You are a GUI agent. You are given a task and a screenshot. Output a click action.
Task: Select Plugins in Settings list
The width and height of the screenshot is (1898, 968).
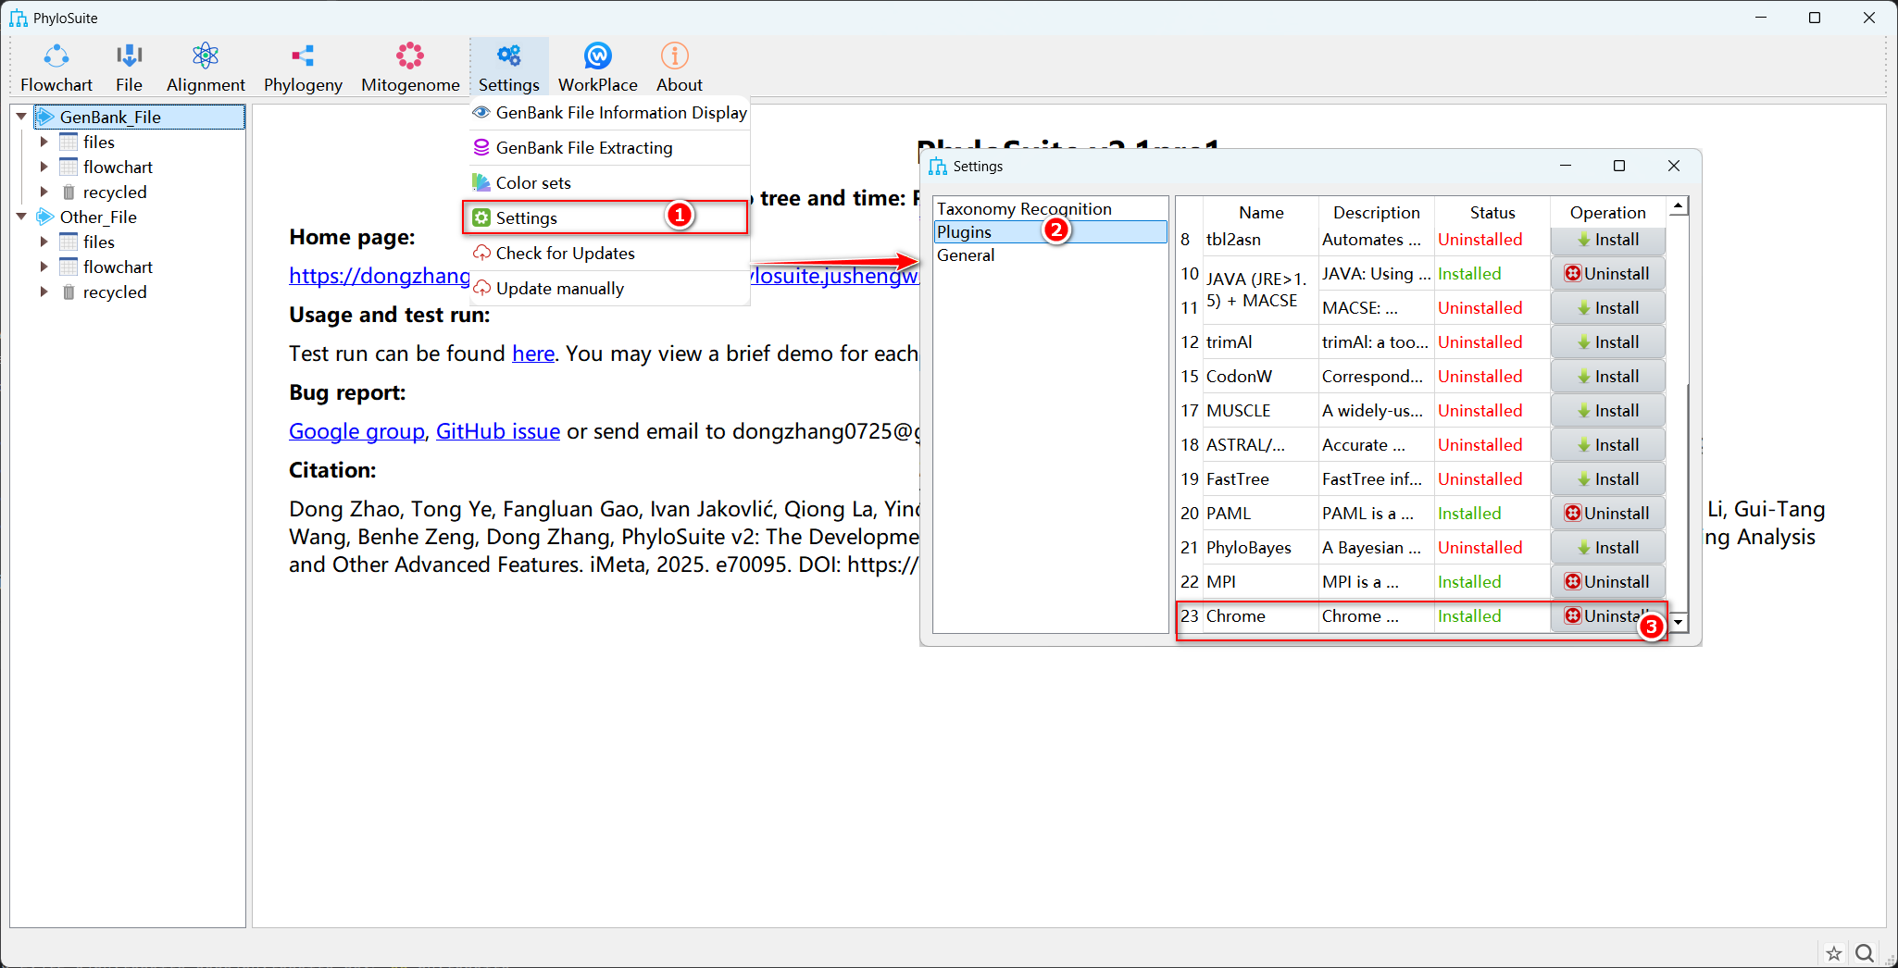pyautogui.click(x=1051, y=232)
